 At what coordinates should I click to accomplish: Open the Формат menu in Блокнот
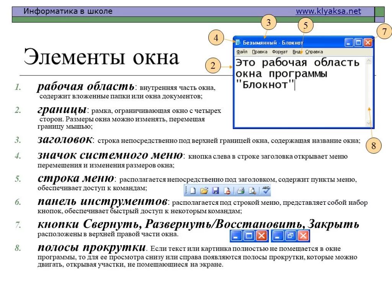(280, 52)
